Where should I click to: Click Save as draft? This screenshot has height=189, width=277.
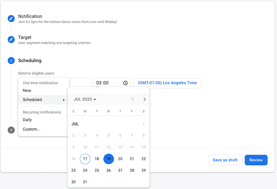[x=225, y=160]
